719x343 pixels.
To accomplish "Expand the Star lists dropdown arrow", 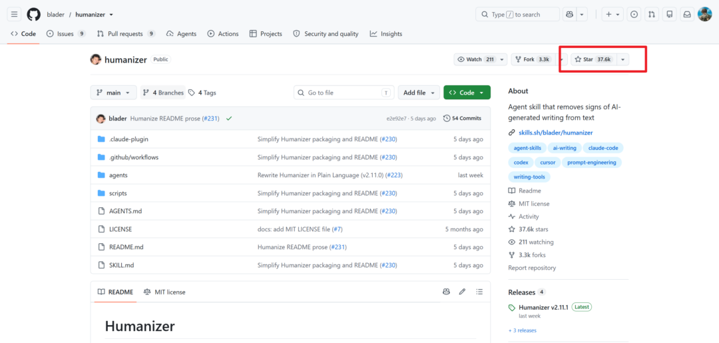I will tap(622, 60).
